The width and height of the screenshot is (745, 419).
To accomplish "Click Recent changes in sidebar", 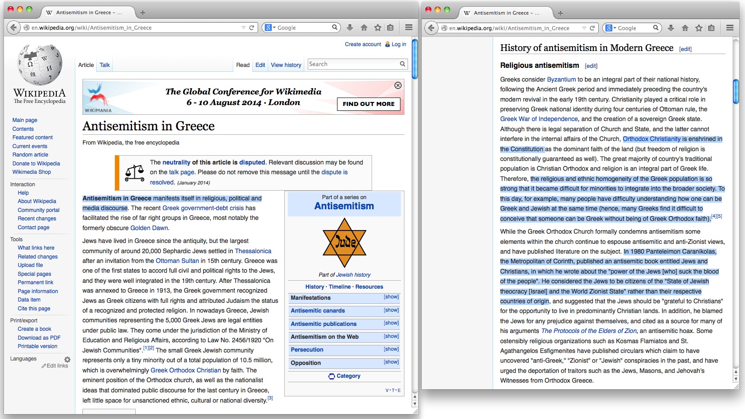I will click(37, 219).
